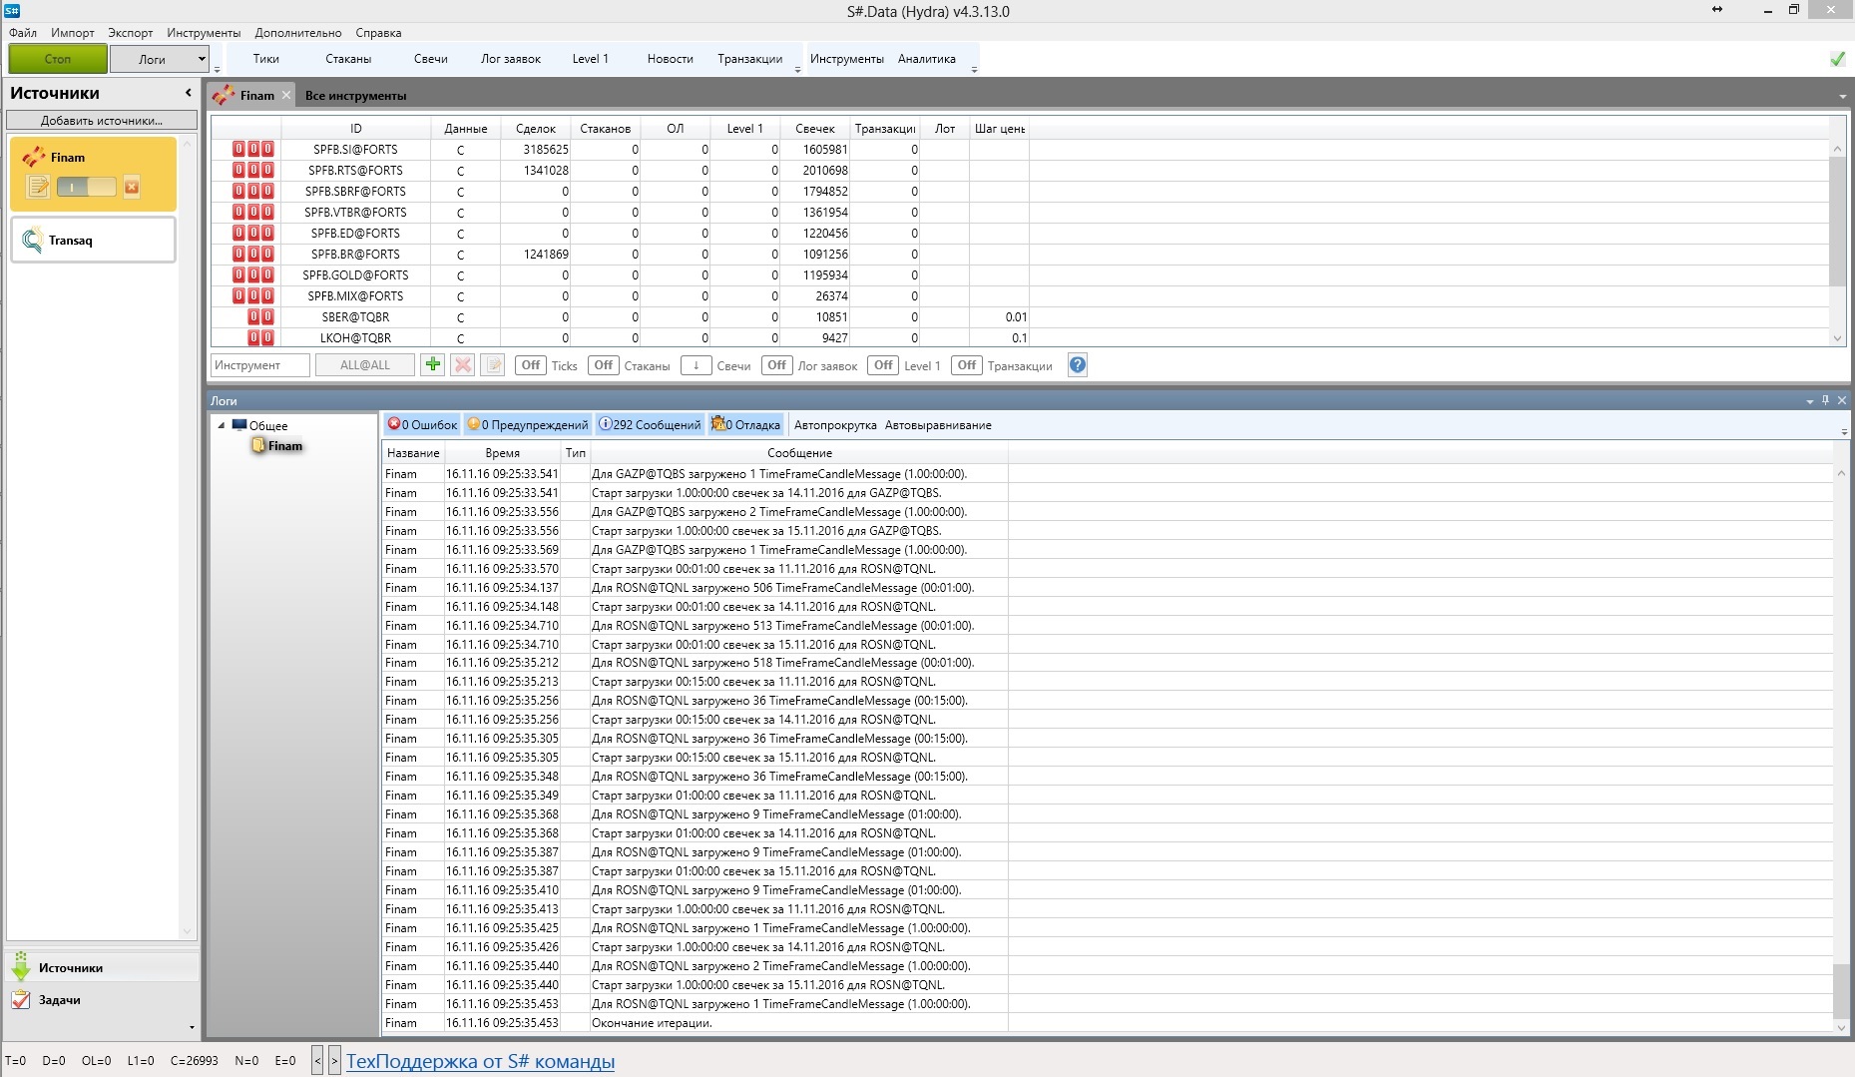Click the green checkmark status icon
The height and width of the screenshot is (1077, 1855).
pos(1838,59)
